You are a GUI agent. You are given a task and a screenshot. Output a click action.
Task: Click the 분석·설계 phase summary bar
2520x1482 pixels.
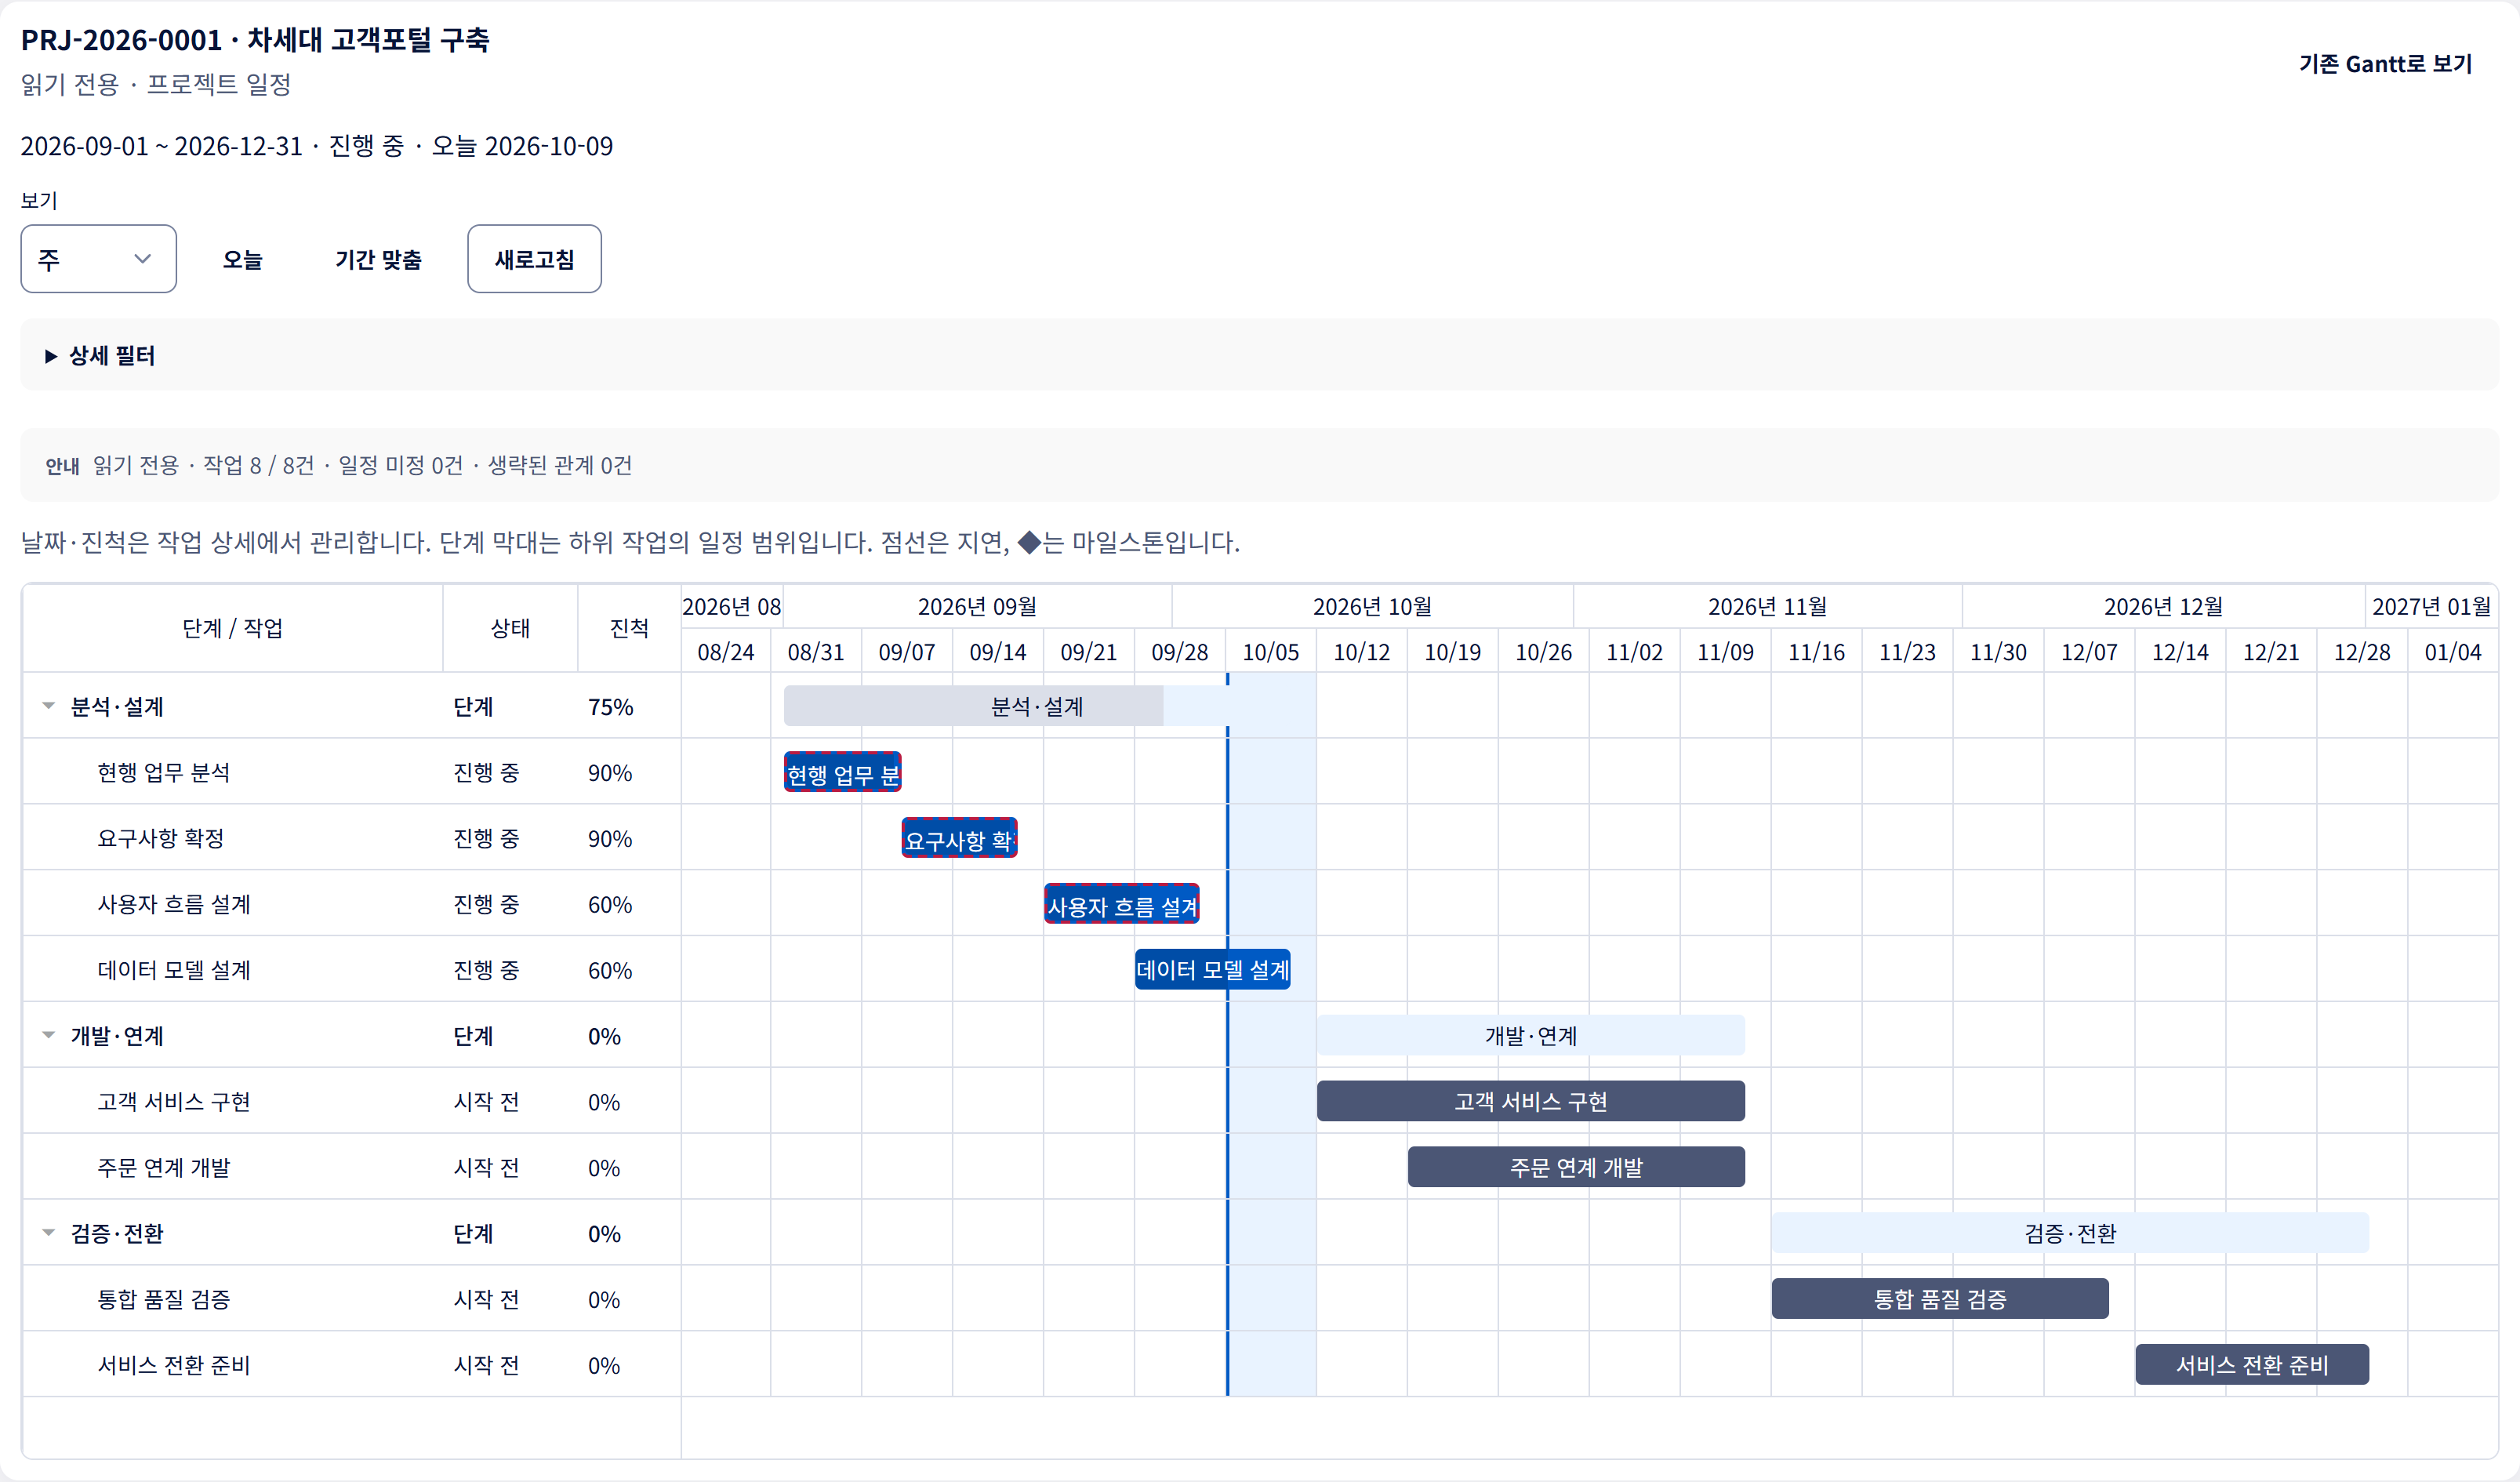[x=1036, y=706]
